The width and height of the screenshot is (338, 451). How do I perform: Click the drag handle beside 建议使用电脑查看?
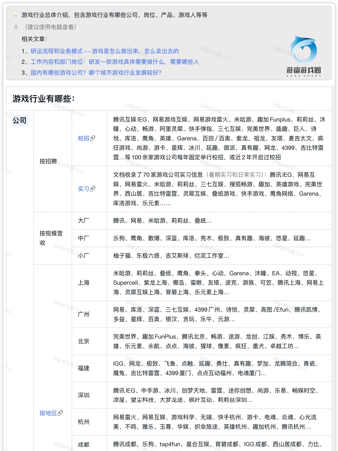click(x=15, y=27)
